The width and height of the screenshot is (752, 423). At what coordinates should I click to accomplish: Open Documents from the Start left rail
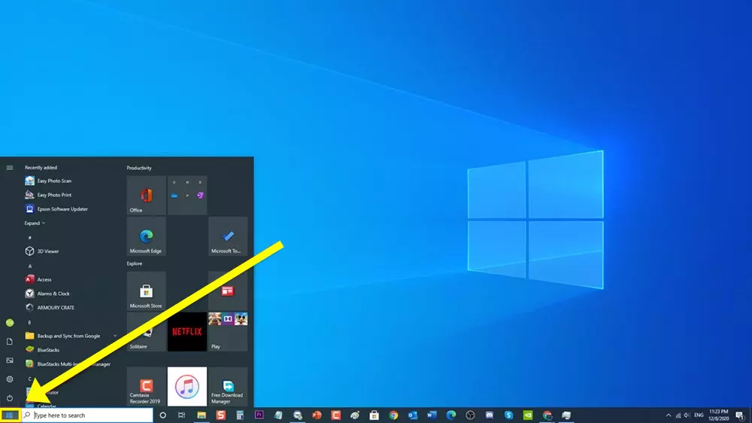pos(10,342)
